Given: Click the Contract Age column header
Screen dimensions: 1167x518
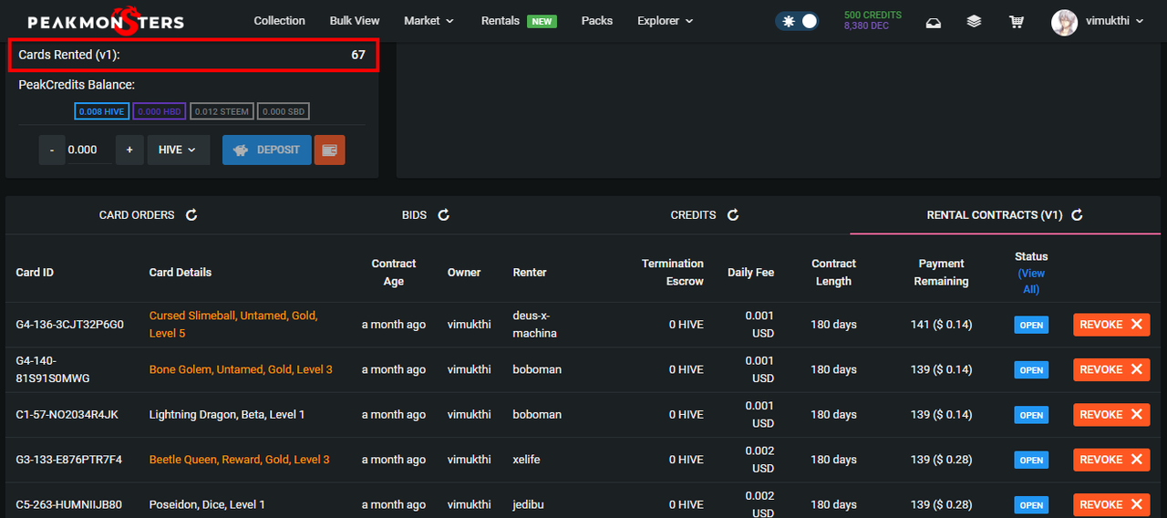Looking at the screenshot, I should (394, 272).
